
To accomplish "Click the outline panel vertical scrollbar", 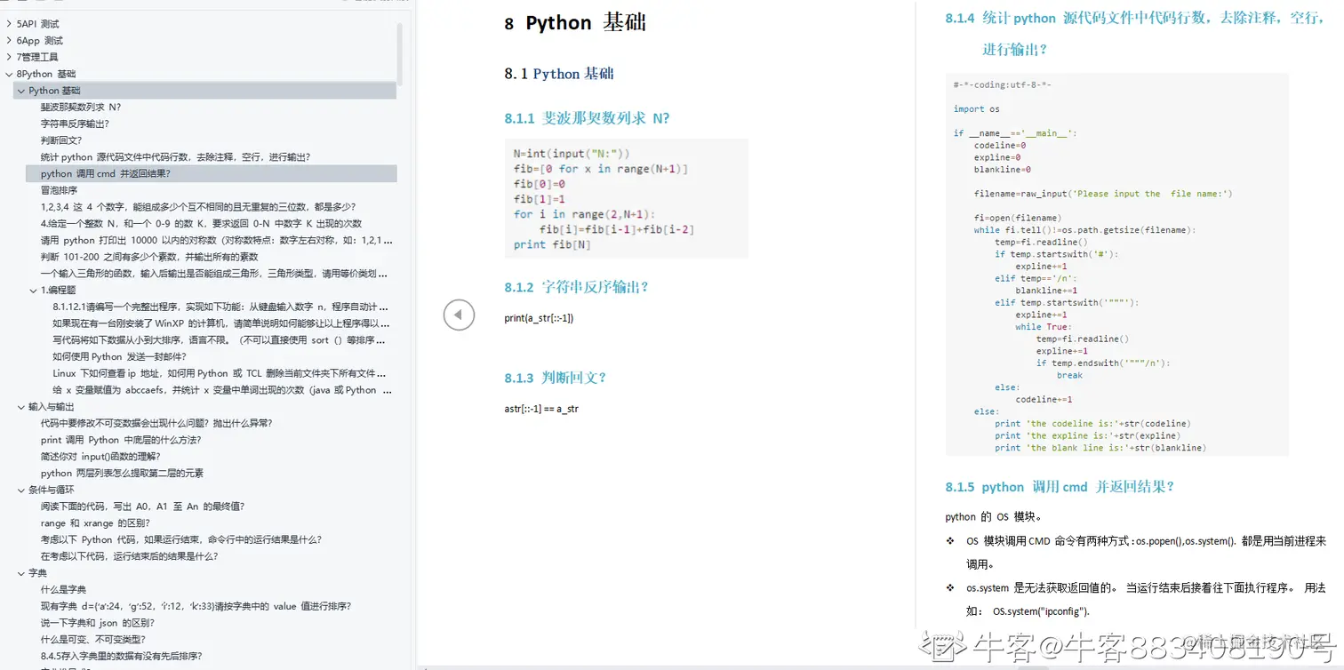I will pyautogui.click(x=400, y=53).
